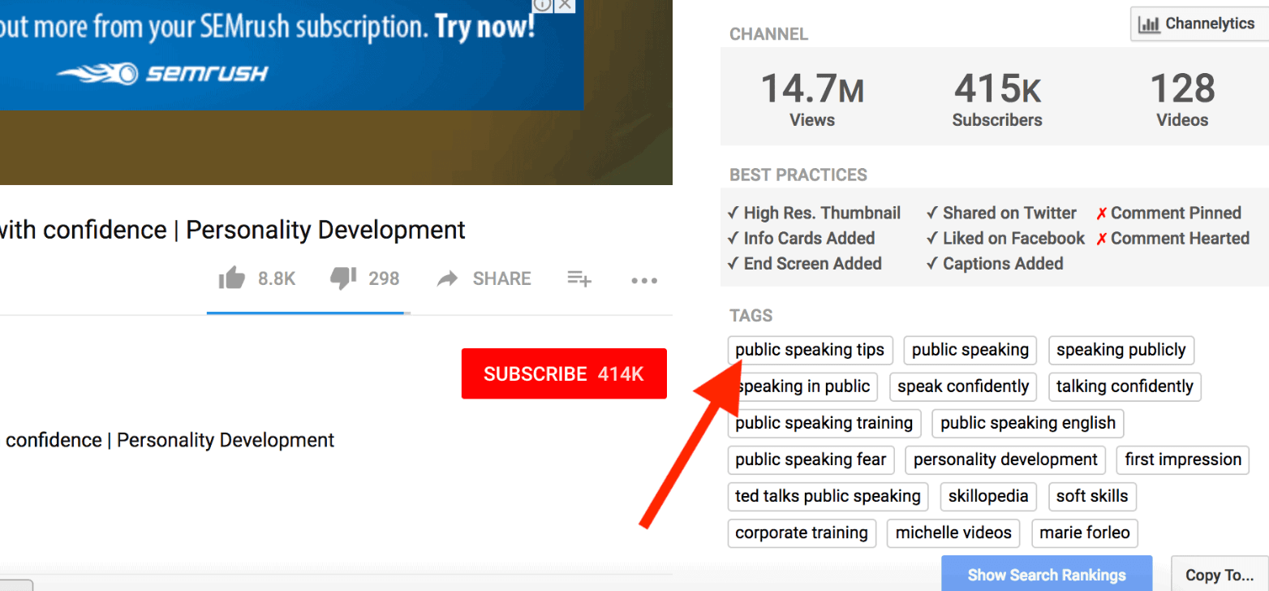Select the 'skillopedia' tag
The width and height of the screenshot is (1269, 591).
(x=988, y=496)
